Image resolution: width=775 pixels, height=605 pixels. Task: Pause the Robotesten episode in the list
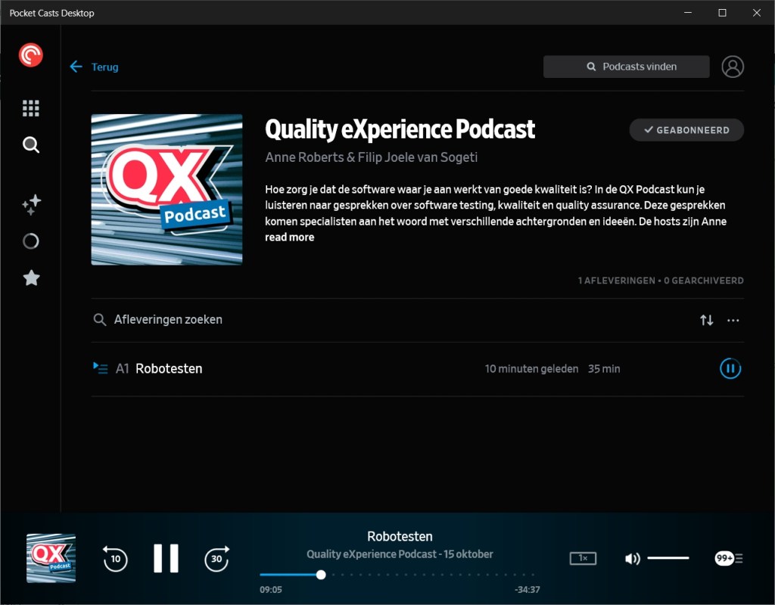pos(730,368)
